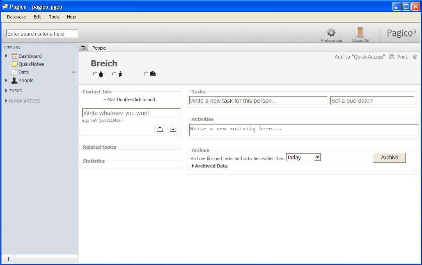
Task: Click the People breadcrumb
Action: coord(99,48)
